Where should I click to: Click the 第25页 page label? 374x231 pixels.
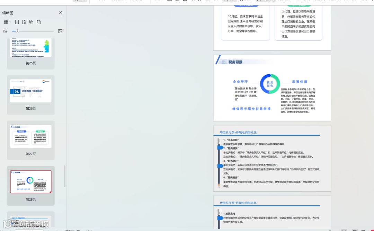point(31,63)
